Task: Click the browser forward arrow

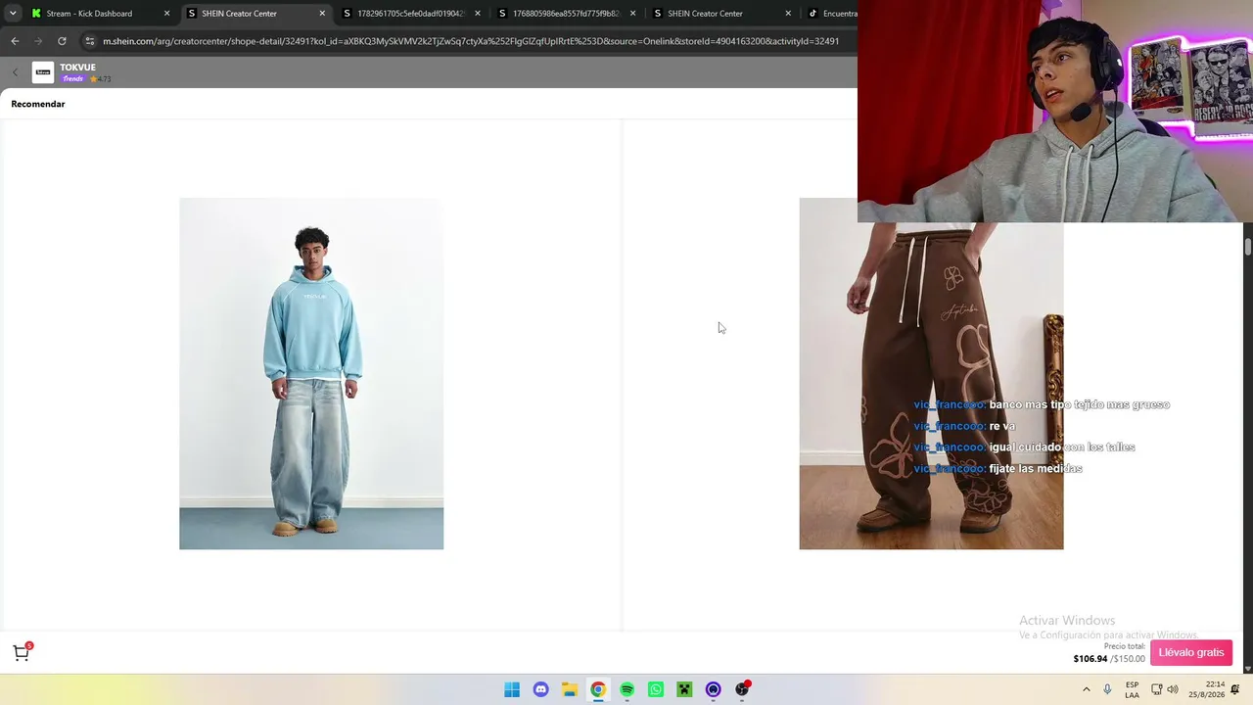Action: point(38,41)
